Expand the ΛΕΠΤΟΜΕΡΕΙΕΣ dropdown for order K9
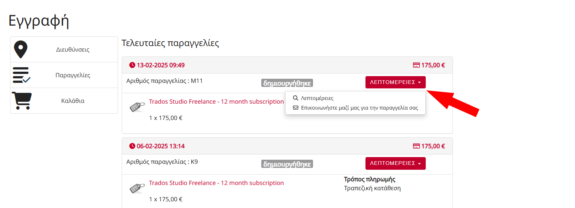Screen dimensions: 575x208 (395, 163)
